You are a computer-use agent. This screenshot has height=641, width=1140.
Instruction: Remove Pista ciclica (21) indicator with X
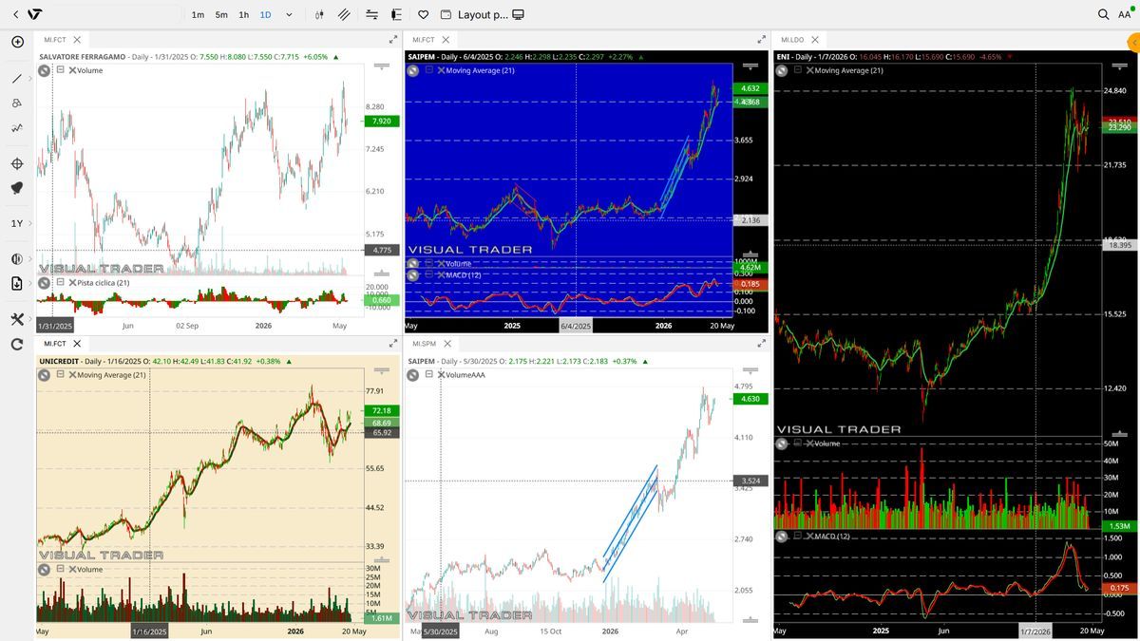[73, 282]
